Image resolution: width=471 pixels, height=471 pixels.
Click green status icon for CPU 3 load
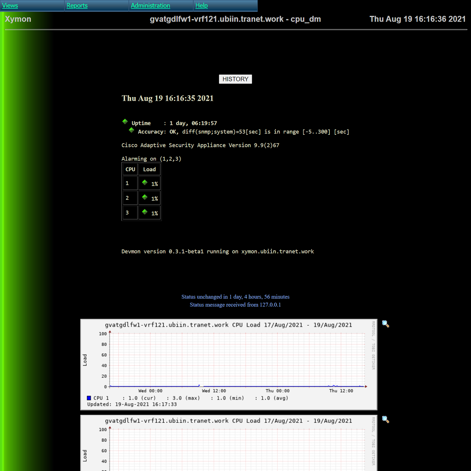144,212
